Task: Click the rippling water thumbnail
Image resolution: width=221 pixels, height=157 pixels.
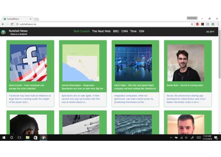Action: (x=134, y=125)
